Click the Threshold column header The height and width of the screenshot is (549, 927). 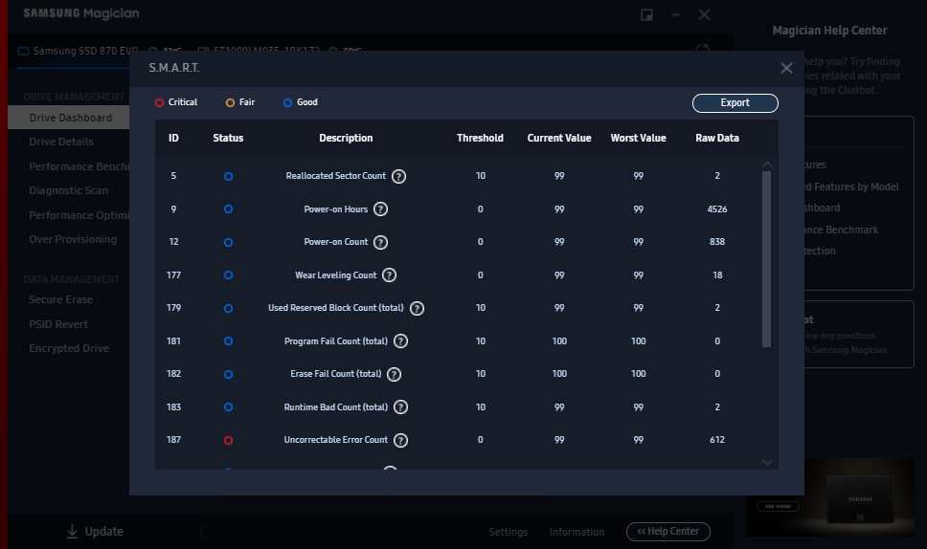[x=480, y=138]
